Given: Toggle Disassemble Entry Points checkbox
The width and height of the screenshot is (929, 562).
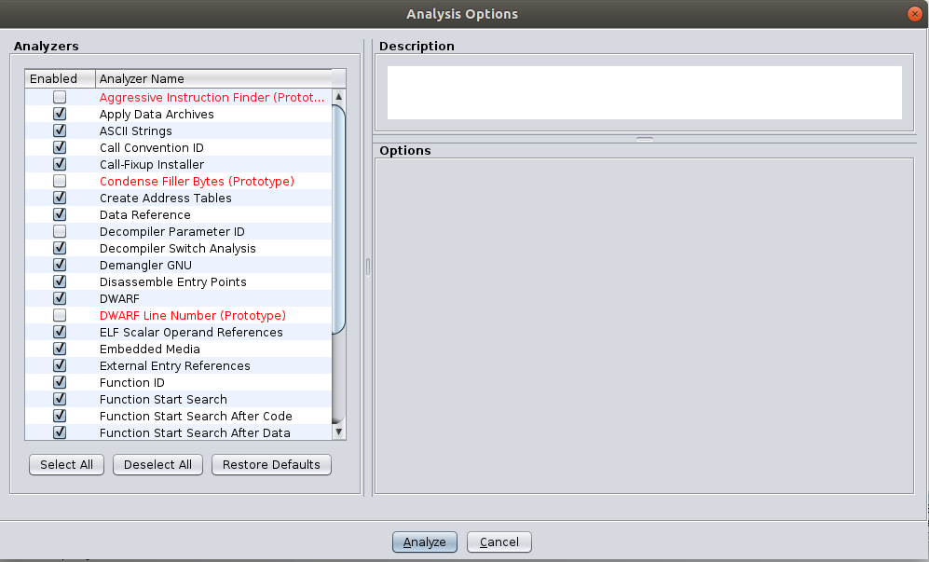Looking at the screenshot, I should [x=60, y=281].
